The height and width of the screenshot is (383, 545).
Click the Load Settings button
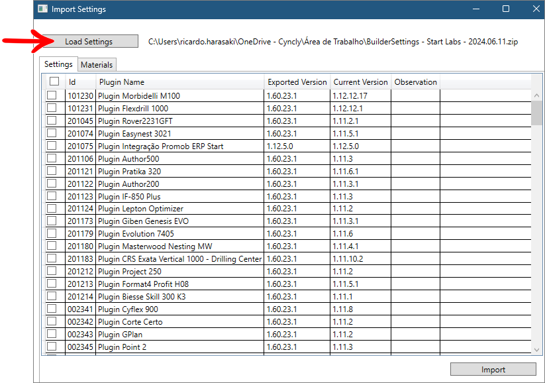click(89, 41)
